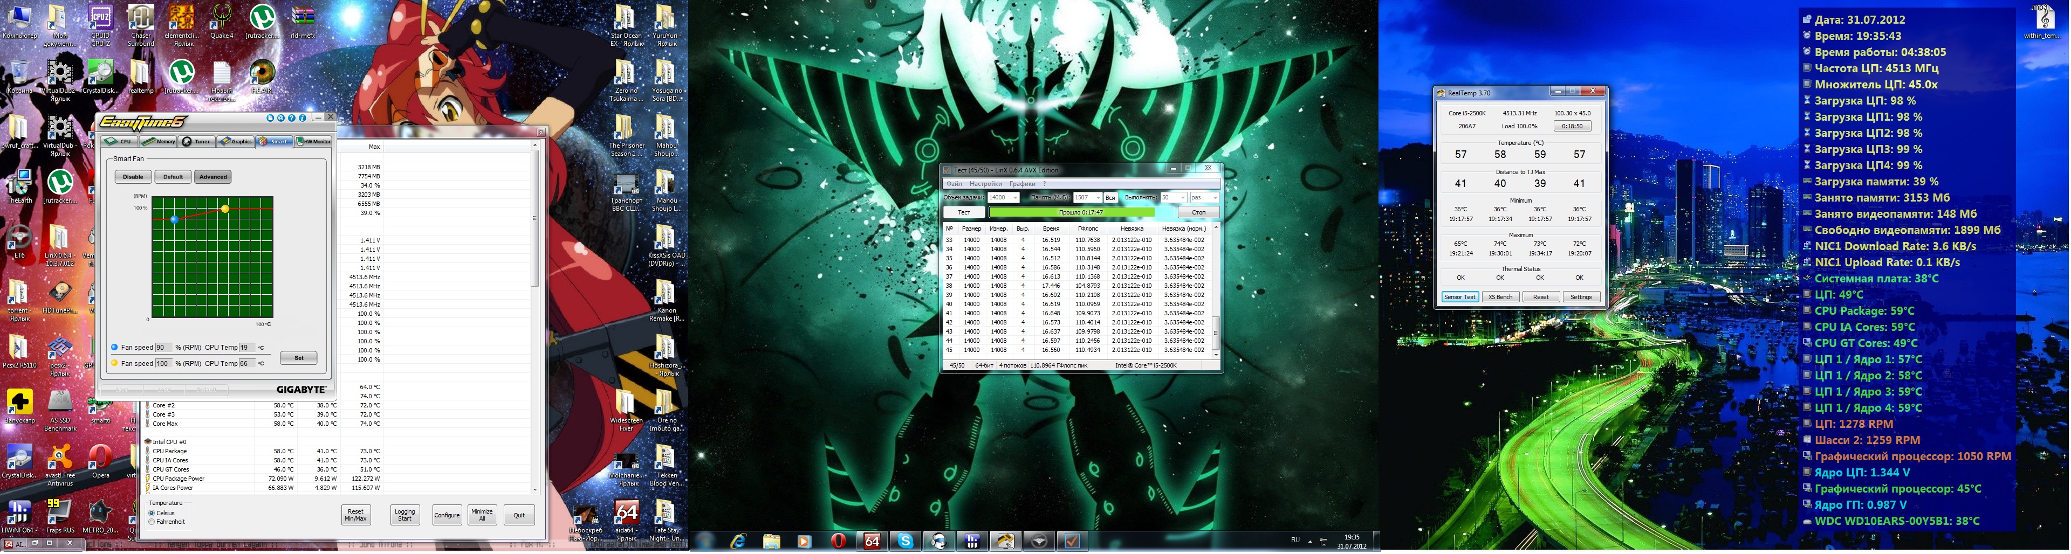Open the Настройки menu in LinX
The height and width of the screenshot is (554, 2071).
pyautogui.click(x=986, y=184)
